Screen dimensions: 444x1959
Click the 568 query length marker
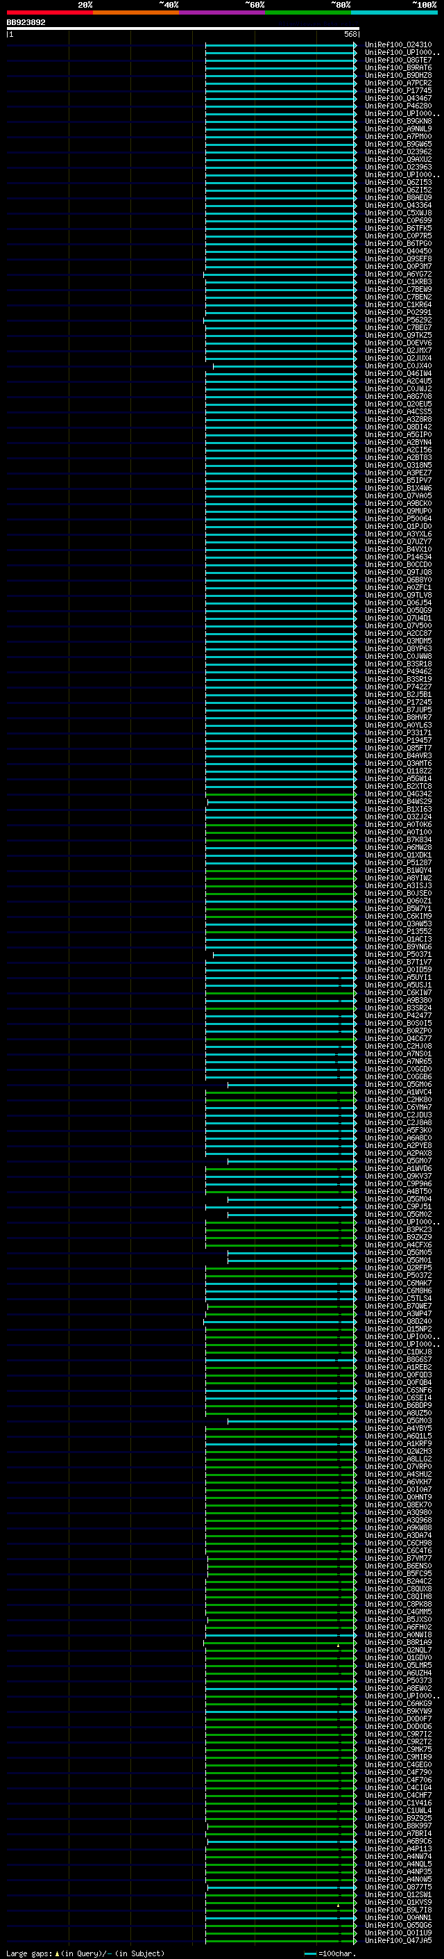pos(350,34)
